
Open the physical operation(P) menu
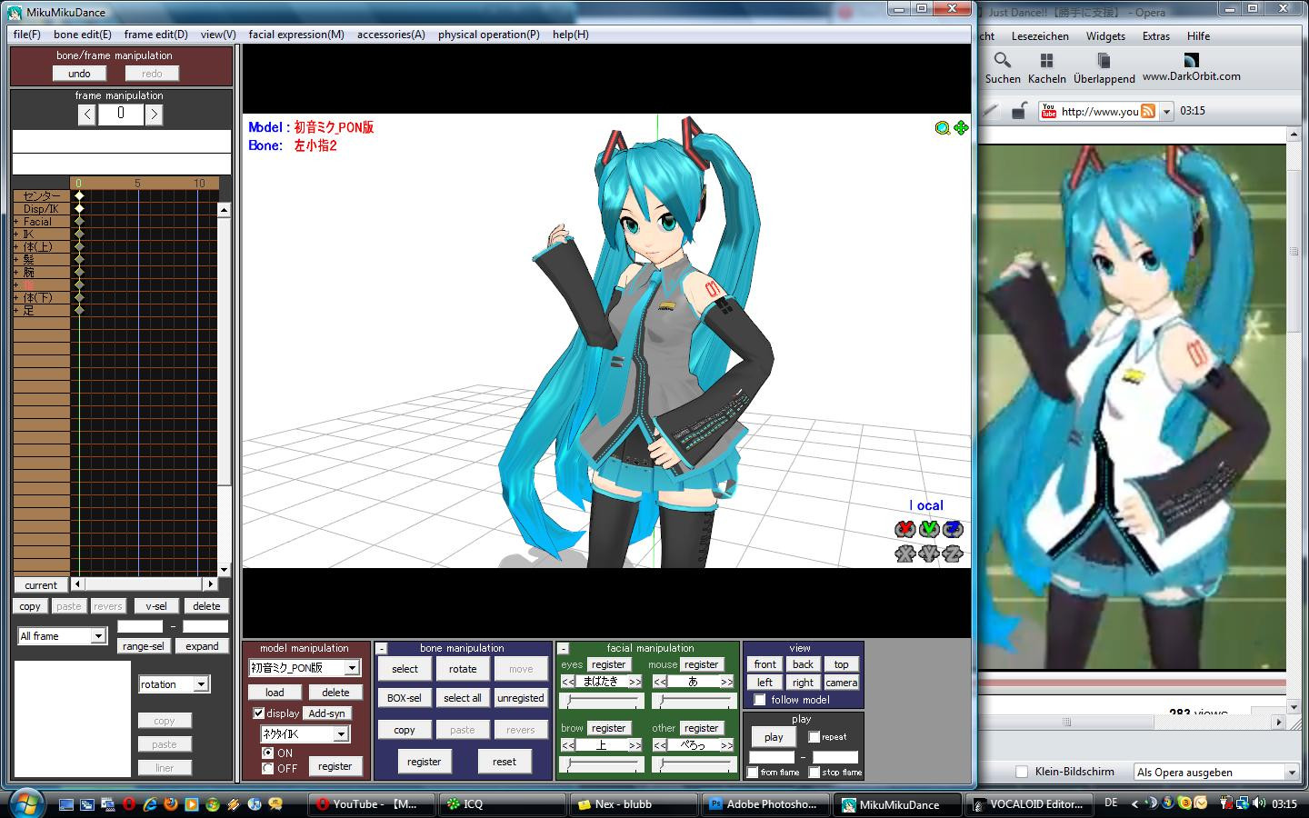pos(489,35)
